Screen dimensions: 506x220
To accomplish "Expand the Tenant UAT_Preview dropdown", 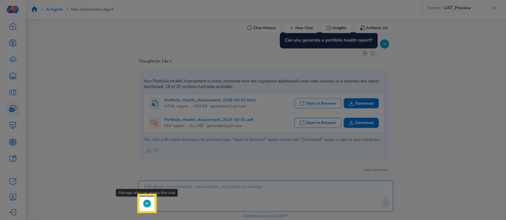I will tap(461, 8).
